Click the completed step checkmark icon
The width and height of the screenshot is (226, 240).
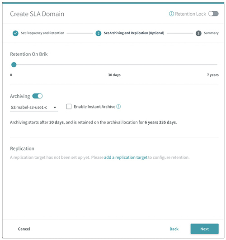(15, 33)
